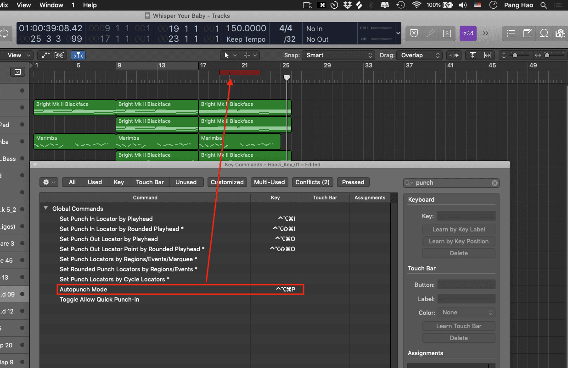568x368 pixels.
Task: Filter by Multi-Used key commands
Action: tap(270, 182)
